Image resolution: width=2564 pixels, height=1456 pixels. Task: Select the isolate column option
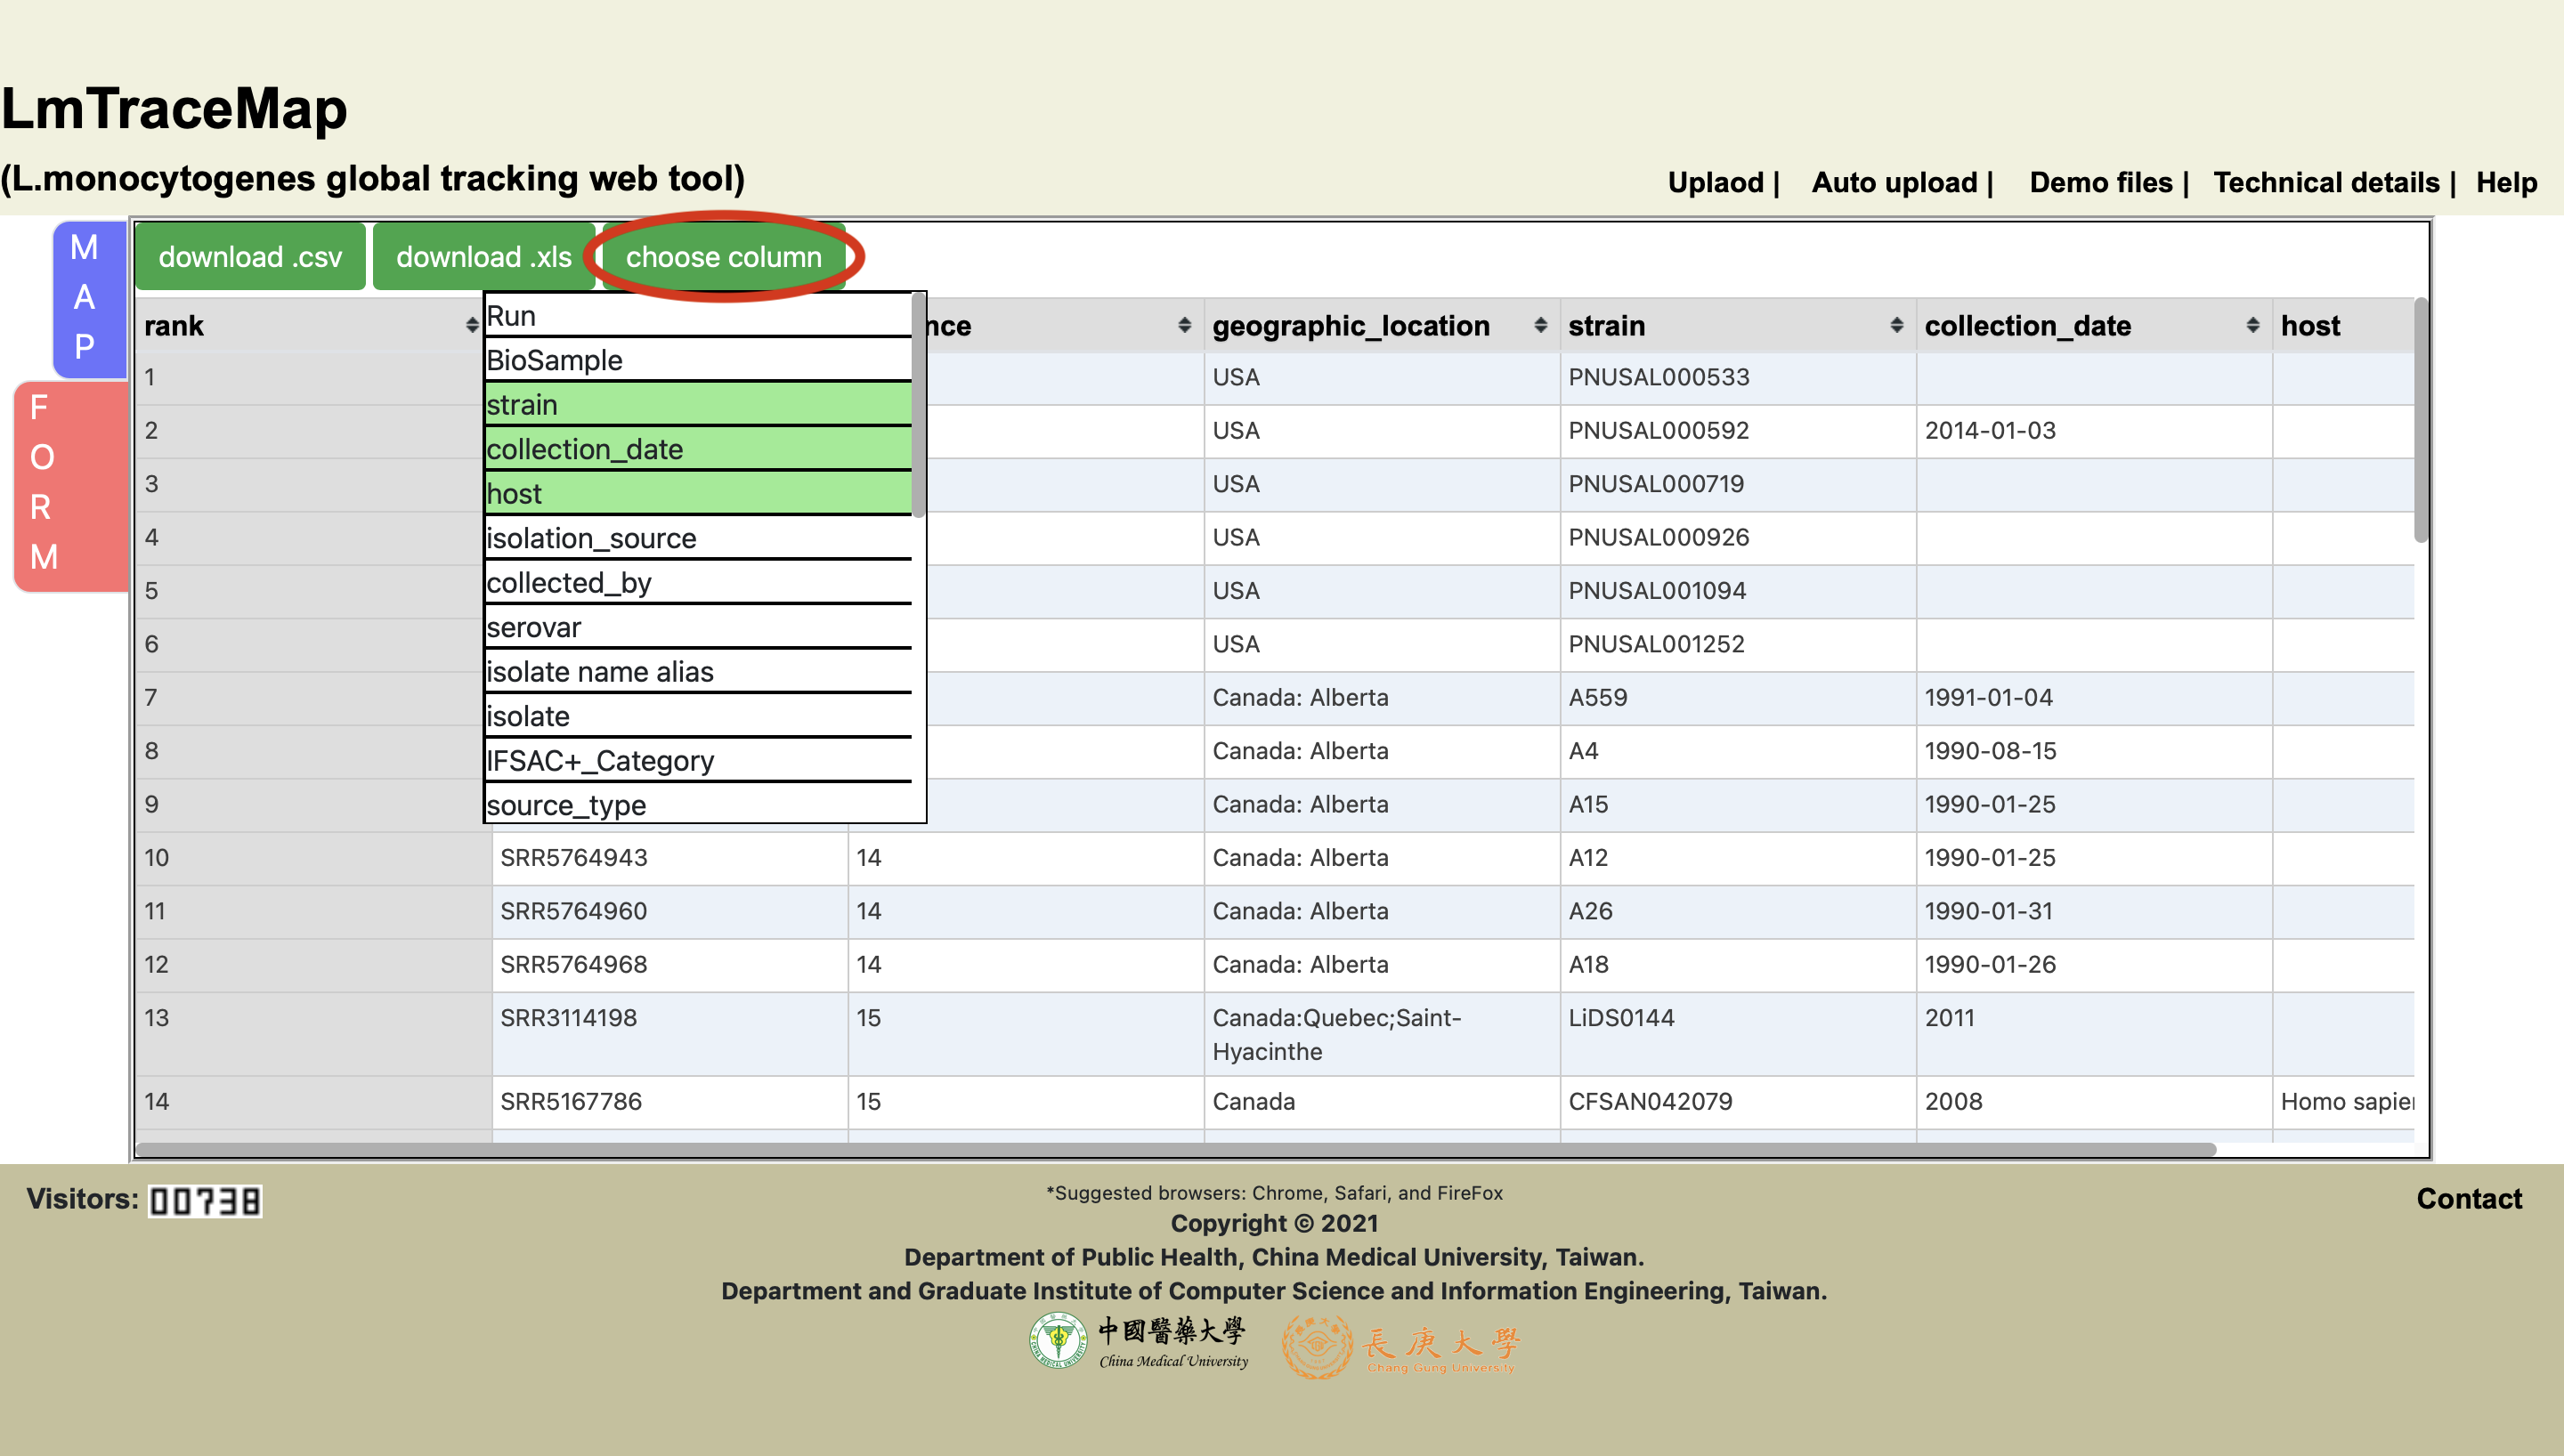click(698, 716)
